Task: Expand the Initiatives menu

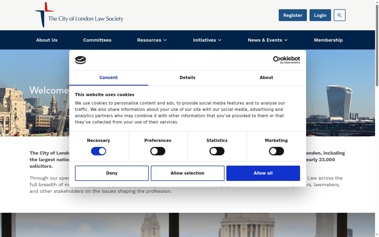Action: coord(207,40)
